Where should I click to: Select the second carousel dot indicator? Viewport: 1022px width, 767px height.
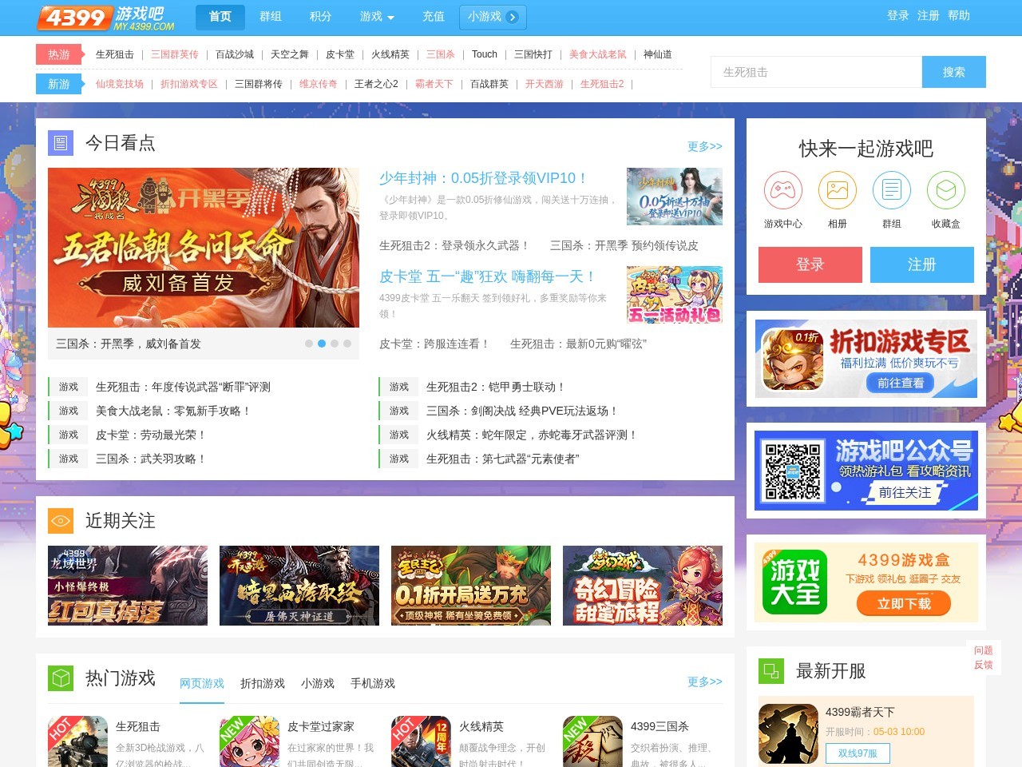point(322,344)
